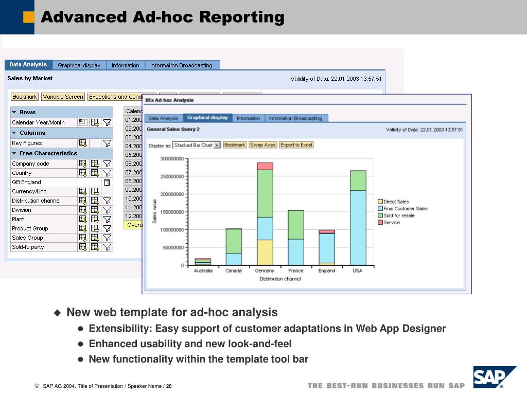The width and height of the screenshot is (527, 395).
Task: Open the Display as Stacked Bar Chart dropdown
Action: click(217, 145)
